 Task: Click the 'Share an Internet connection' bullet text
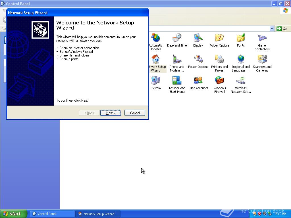pyautogui.click(x=79, y=48)
